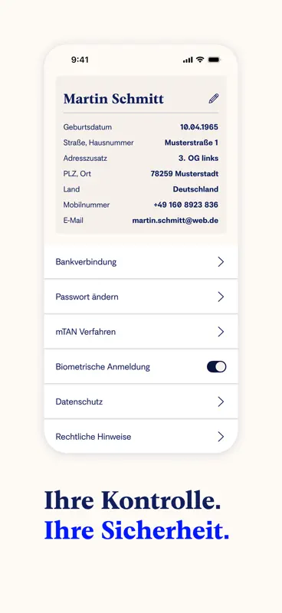Open the Bankverbindung menu entry
The image size is (282, 613).
click(141, 262)
